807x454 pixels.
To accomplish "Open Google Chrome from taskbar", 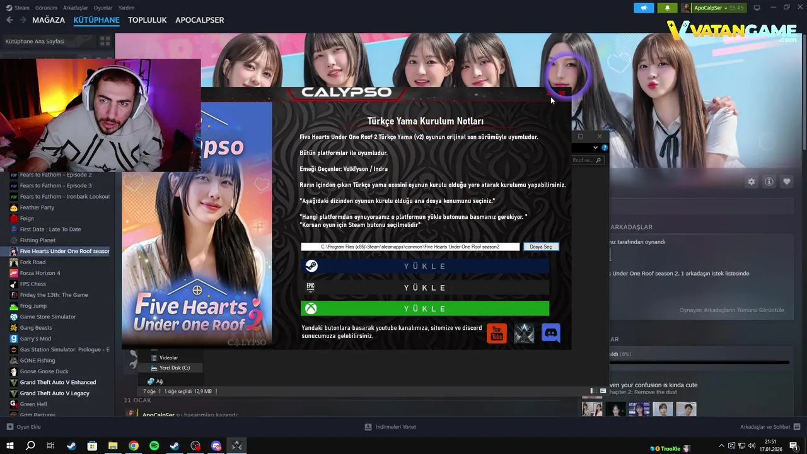I will pyautogui.click(x=134, y=446).
